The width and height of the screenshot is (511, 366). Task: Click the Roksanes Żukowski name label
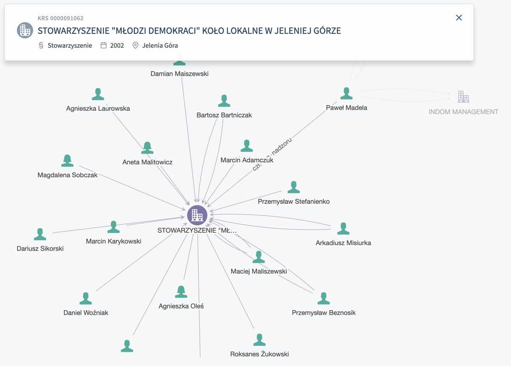click(260, 354)
